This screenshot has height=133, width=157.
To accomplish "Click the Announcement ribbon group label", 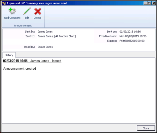I will click(x=23, y=25).
